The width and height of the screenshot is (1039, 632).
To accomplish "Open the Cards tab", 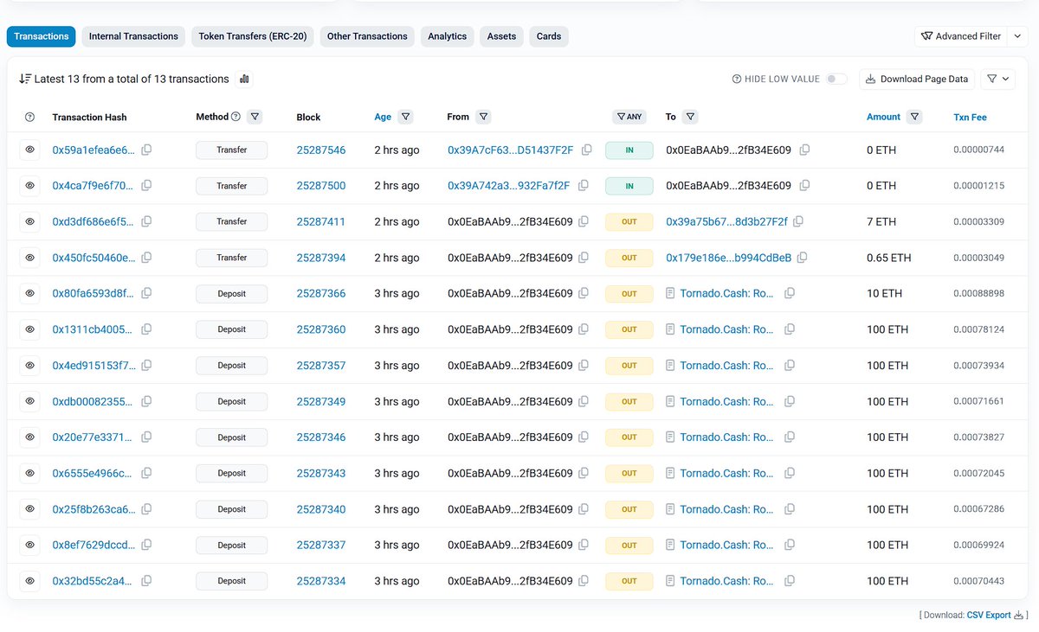I will point(549,36).
